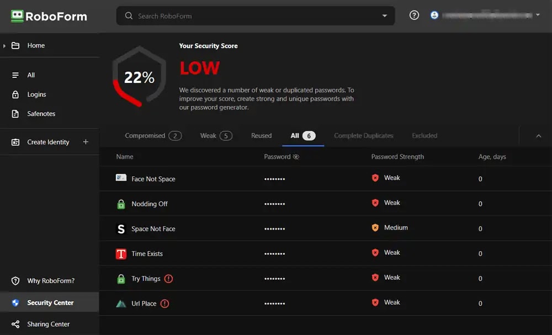Sort by the Password Strength column header
Image resolution: width=552 pixels, height=335 pixels.
(x=397, y=157)
